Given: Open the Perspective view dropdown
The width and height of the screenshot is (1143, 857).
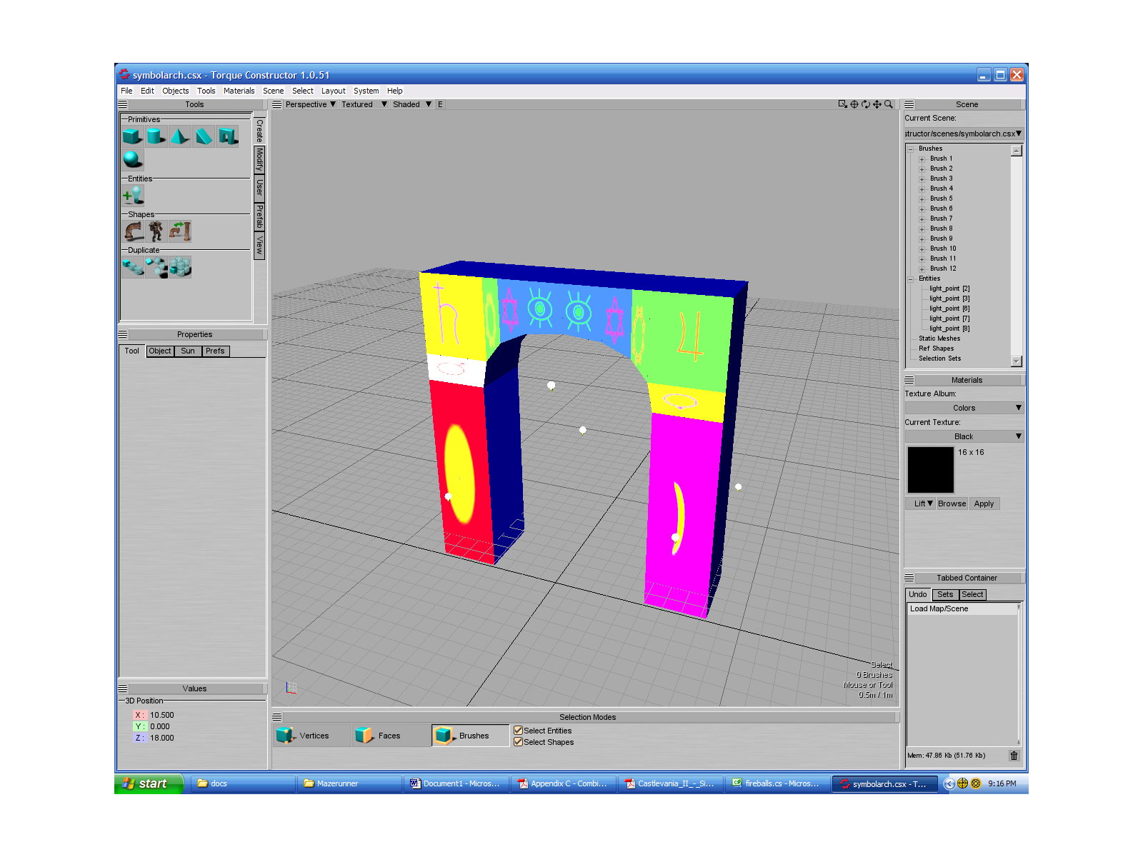Looking at the screenshot, I should coord(311,104).
